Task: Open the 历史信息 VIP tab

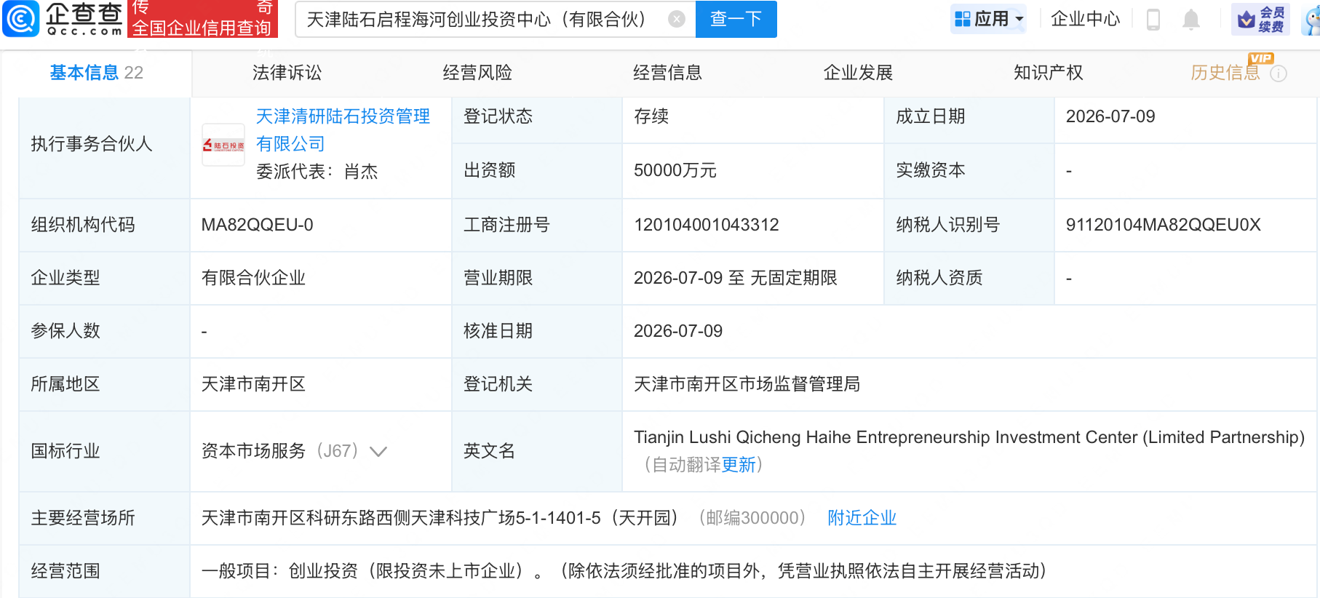Action: [x=1225, y=73]
